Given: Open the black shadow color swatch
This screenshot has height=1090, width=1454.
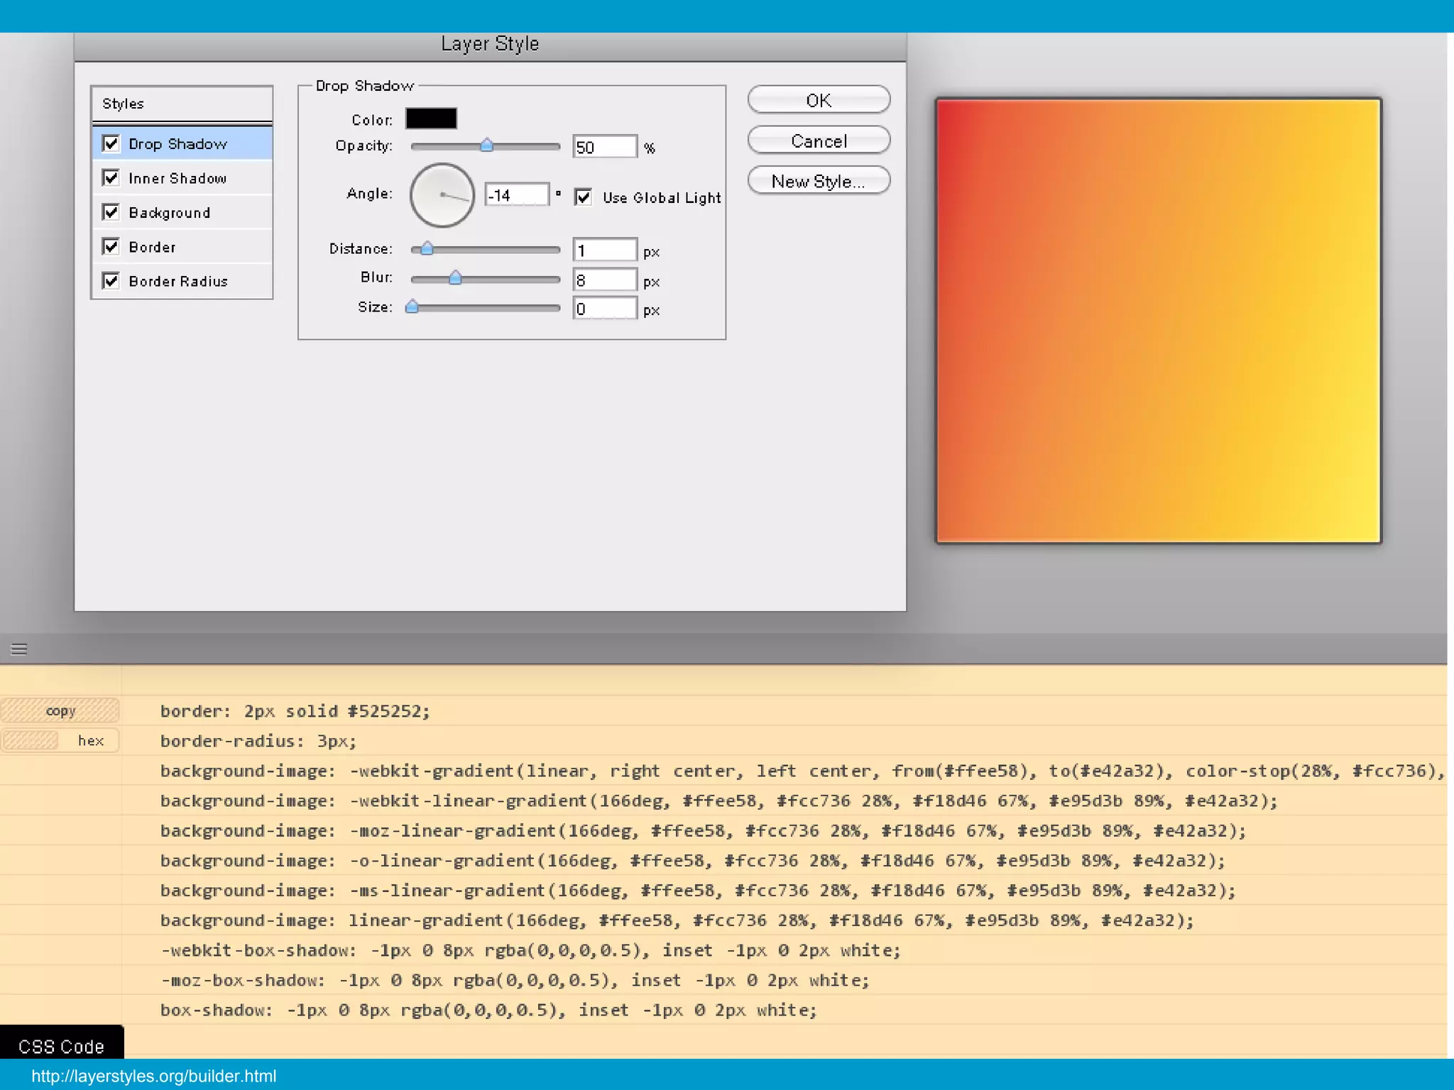Looking at the screenshot, I should tap(431, 119).
